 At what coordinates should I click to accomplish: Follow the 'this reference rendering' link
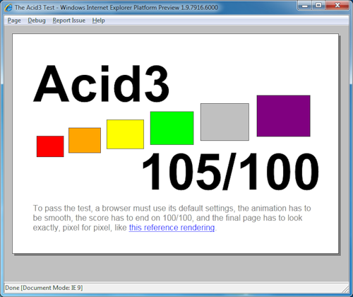pos(172,228)
